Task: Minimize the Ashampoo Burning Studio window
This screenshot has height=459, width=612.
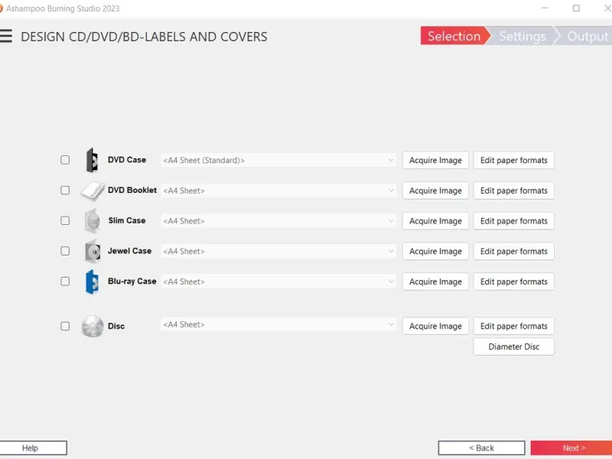Action: pyautogui.click(x=545, y=8)
